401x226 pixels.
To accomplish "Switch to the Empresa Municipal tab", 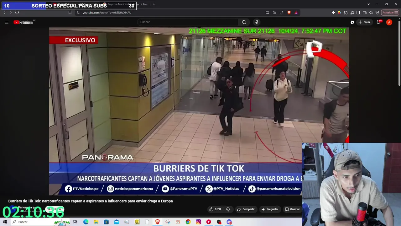I will 125,4.
